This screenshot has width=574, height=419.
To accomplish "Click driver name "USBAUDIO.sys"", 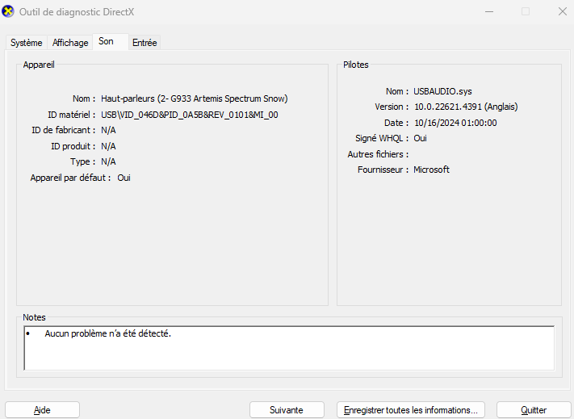I will [x=442, y=91].
